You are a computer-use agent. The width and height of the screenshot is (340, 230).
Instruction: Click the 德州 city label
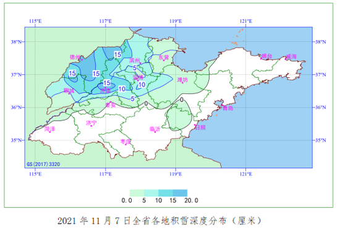[75, 57]
